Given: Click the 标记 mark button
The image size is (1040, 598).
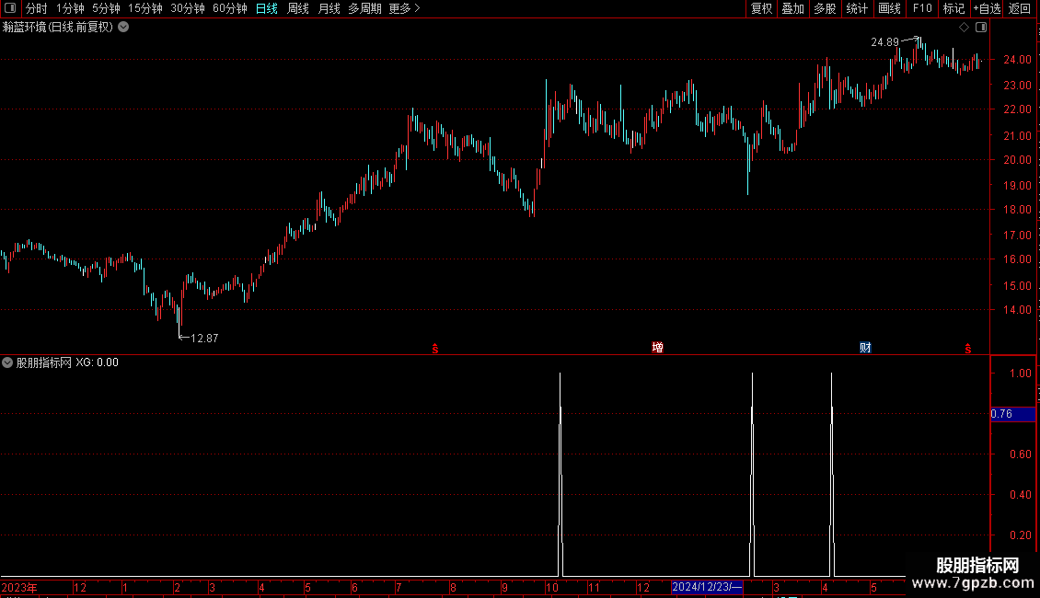Looking at the screenshot, I should 953,8.
